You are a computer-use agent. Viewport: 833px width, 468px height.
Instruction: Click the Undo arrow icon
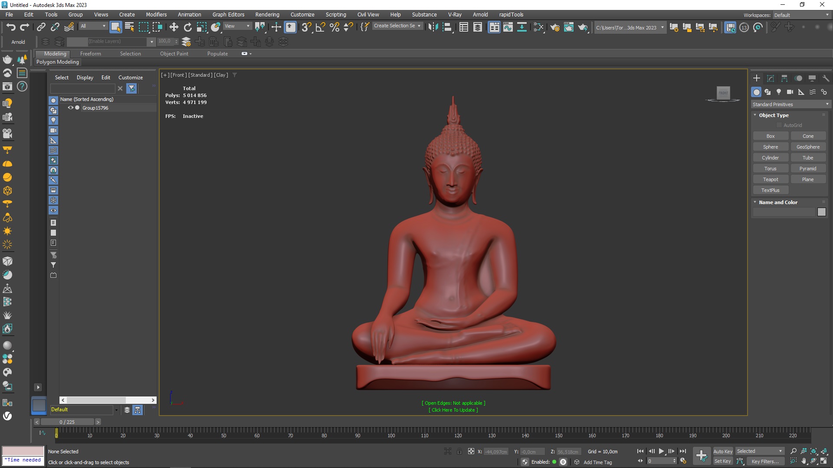[x=11, y=27]
